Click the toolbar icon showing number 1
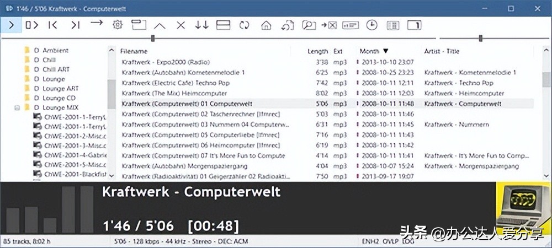 point(415,25)
